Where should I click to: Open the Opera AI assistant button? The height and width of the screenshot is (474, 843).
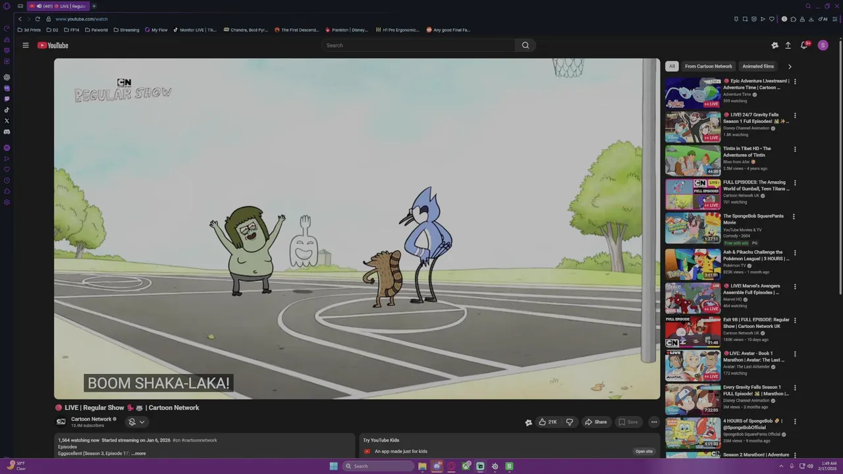pos(823,19)
